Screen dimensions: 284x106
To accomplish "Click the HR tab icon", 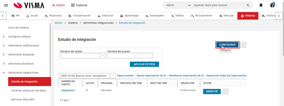I will pyautogui.click(x=13, y=16).
